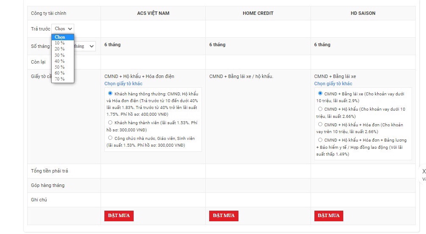Select Khách hàng thành viên radio option
Viewport: 426px width, 234px height.
(110, 123)
